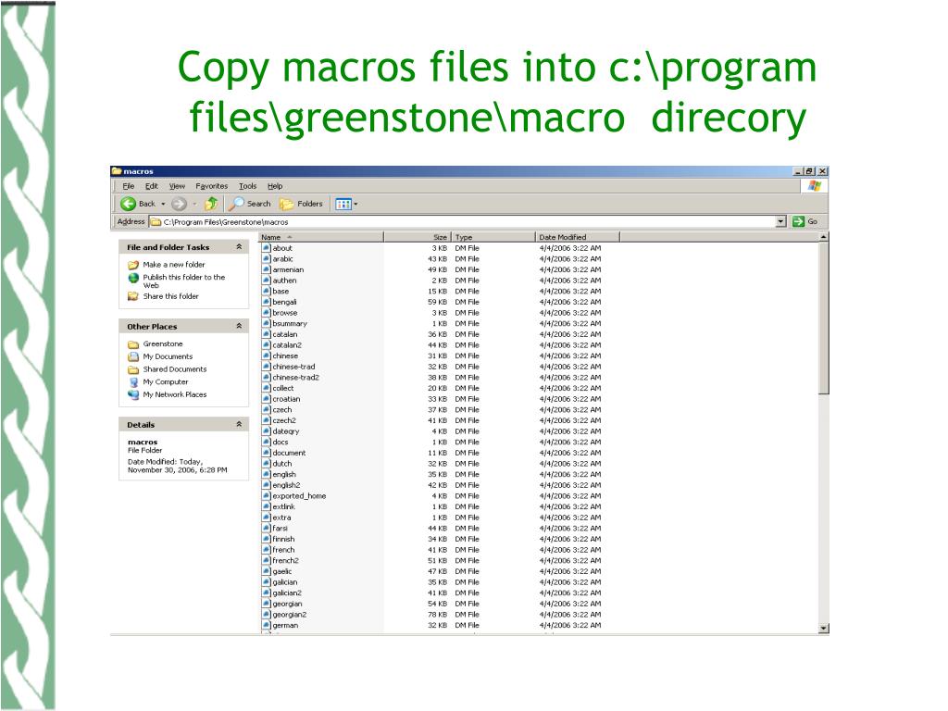Image resolution: width=948 pixels, height=711 pixels.
Task: Select file named 'croatian'
Action: 287,399
